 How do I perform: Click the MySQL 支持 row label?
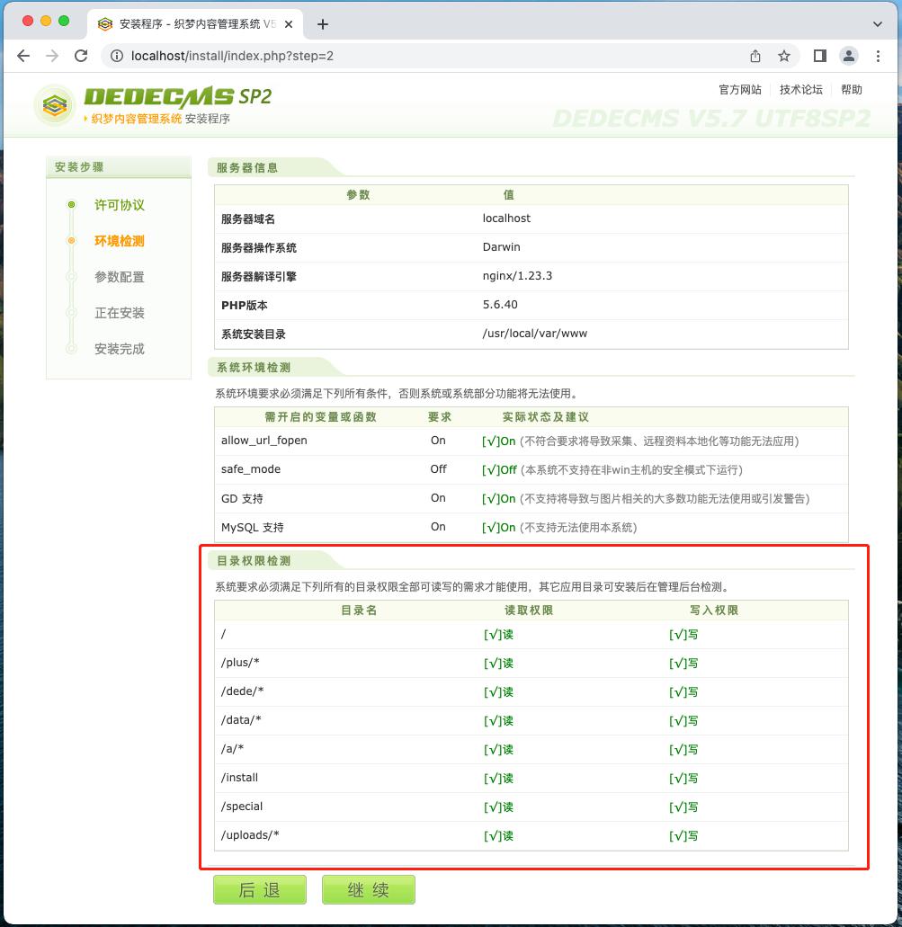tap(253, 528)
